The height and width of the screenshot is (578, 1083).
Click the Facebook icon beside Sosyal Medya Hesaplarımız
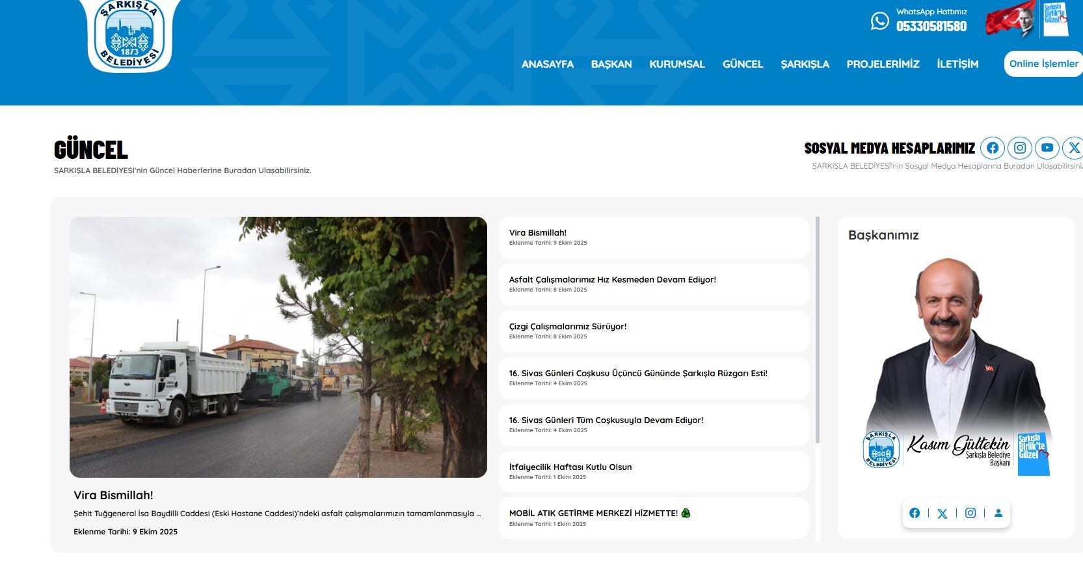pyautogui.click(x=992, y=148)
